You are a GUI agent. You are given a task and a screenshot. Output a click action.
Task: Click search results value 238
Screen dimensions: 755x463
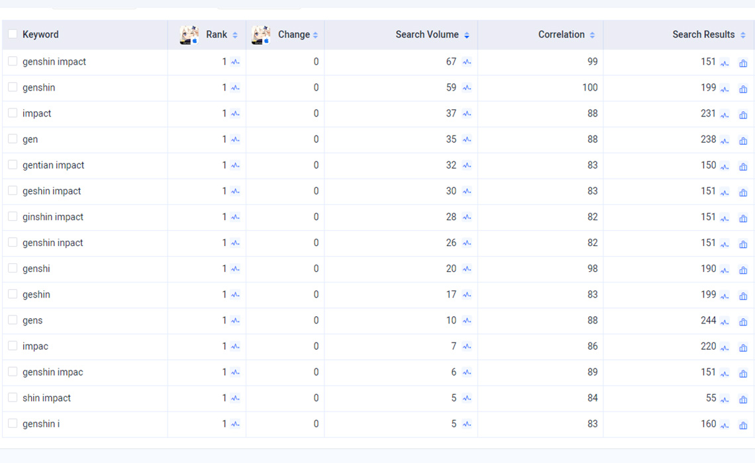point(708,140)
